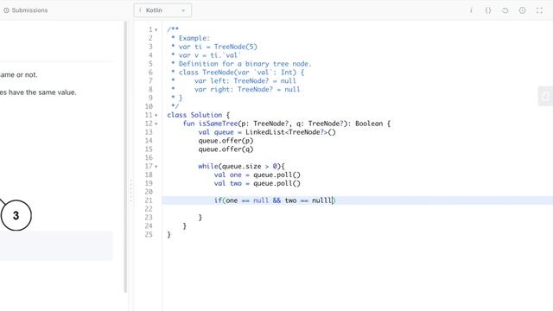
Task: Reset code with the revert icon
Action: (505, 10)
